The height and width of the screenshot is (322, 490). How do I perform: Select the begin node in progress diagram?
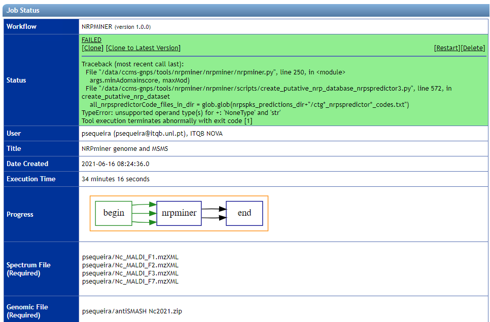pyautogui.click(x=114, y=213)
